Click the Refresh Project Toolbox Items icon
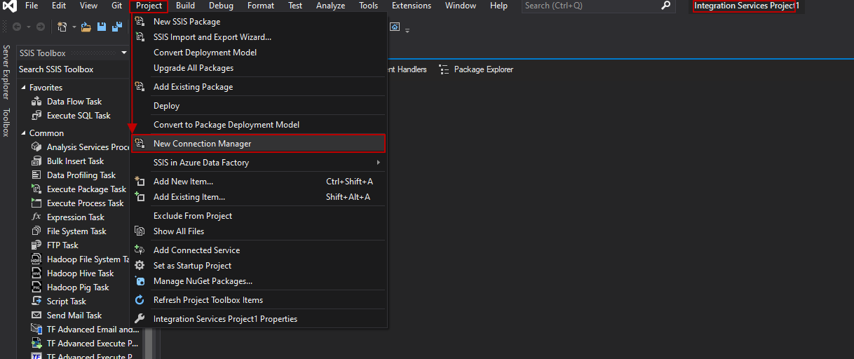 139,300
